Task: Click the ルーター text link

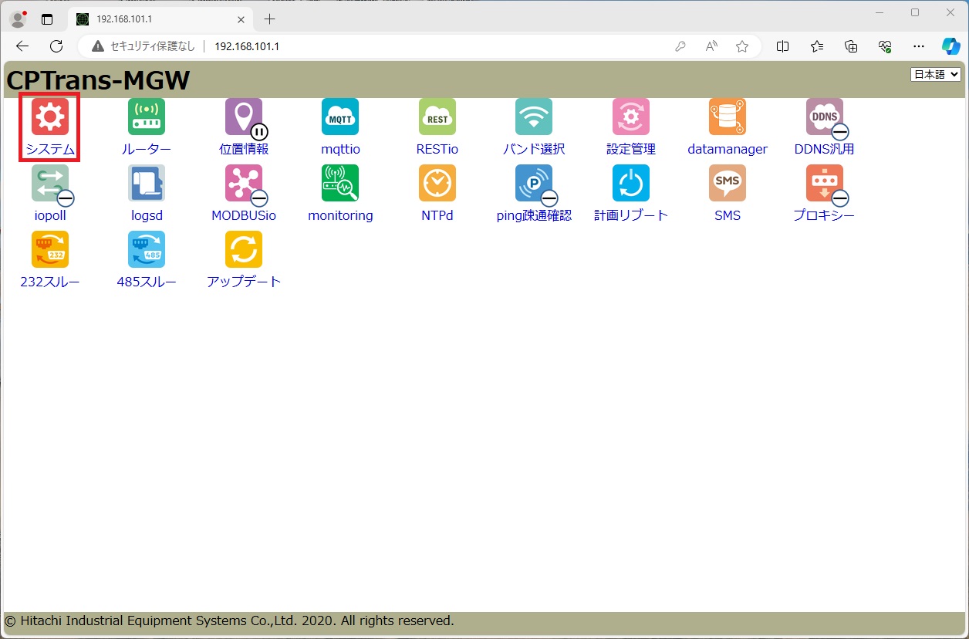Action: [x=147, y=149]
